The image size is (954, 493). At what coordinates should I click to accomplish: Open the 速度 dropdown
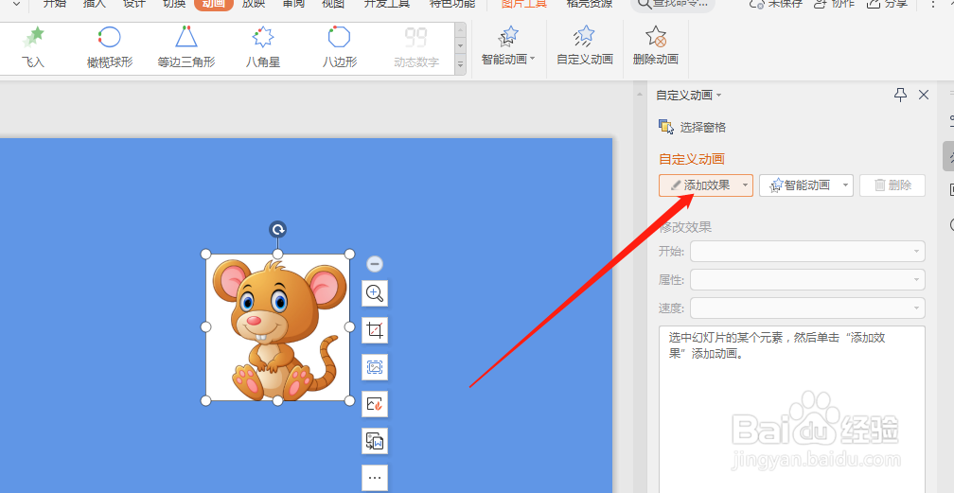[x=807, y=308]
